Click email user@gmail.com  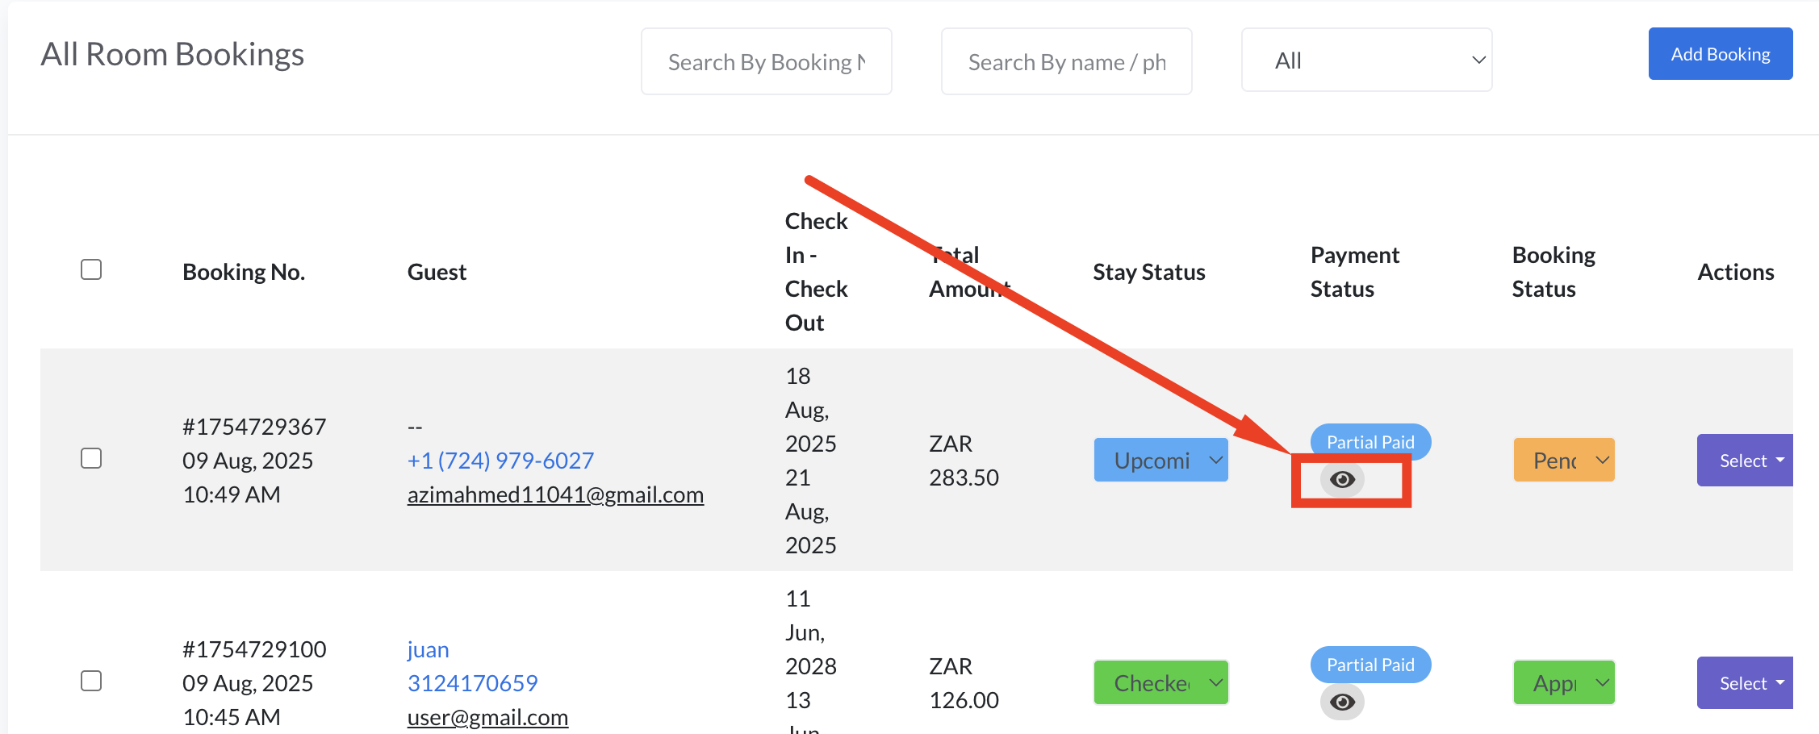487,717
